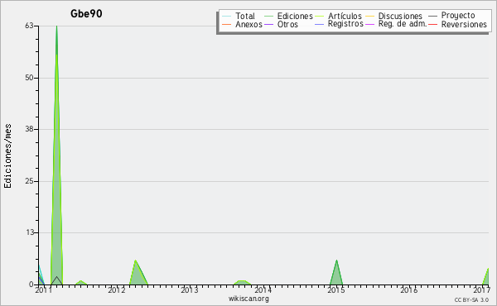Click the 13 y-axis value
497x306 pixels.
[29, 232]
